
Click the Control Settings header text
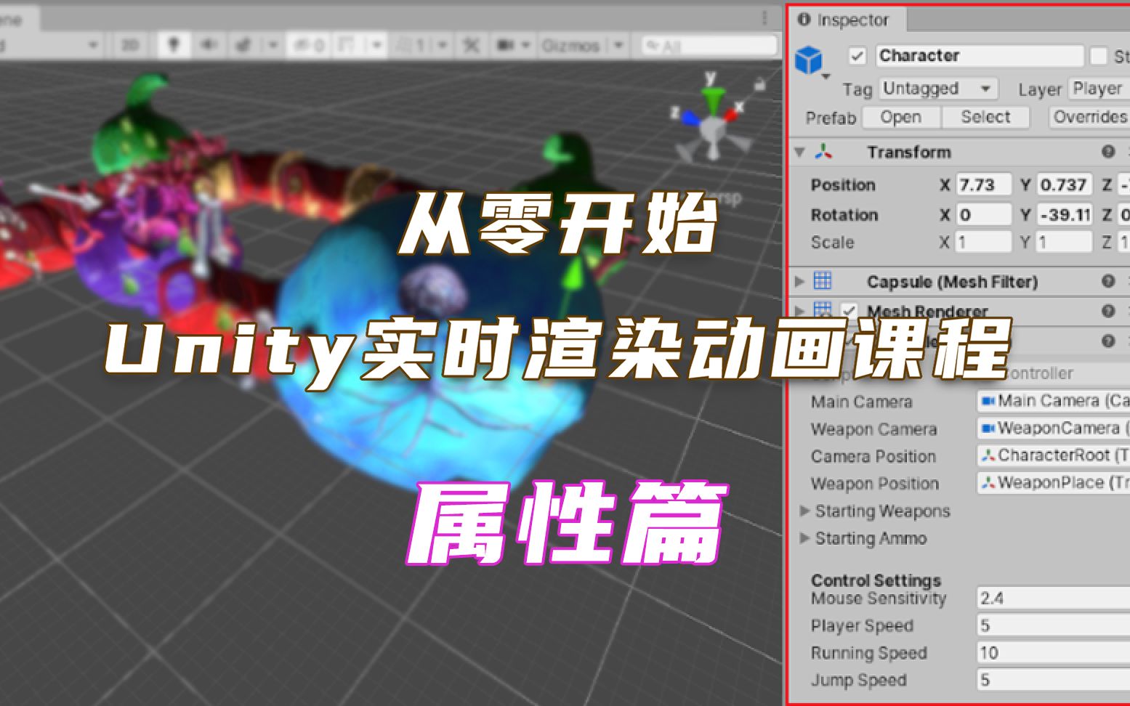pos(876,580)
